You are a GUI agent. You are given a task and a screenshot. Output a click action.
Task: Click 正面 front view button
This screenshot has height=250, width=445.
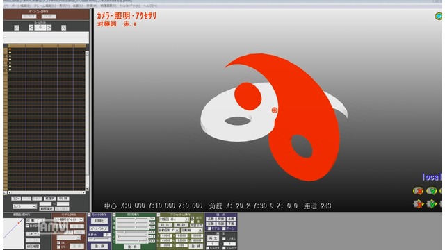tap(211, 219)
